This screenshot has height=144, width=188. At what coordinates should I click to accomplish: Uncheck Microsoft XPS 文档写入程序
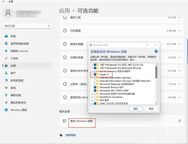[x=95, y=91]
